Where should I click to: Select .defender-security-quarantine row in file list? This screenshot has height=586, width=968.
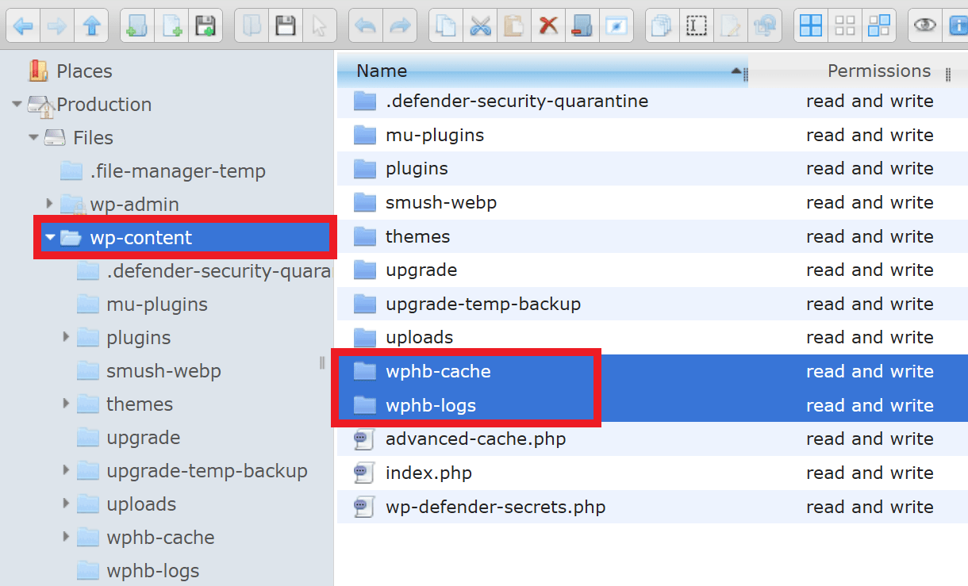pos(652,101)
